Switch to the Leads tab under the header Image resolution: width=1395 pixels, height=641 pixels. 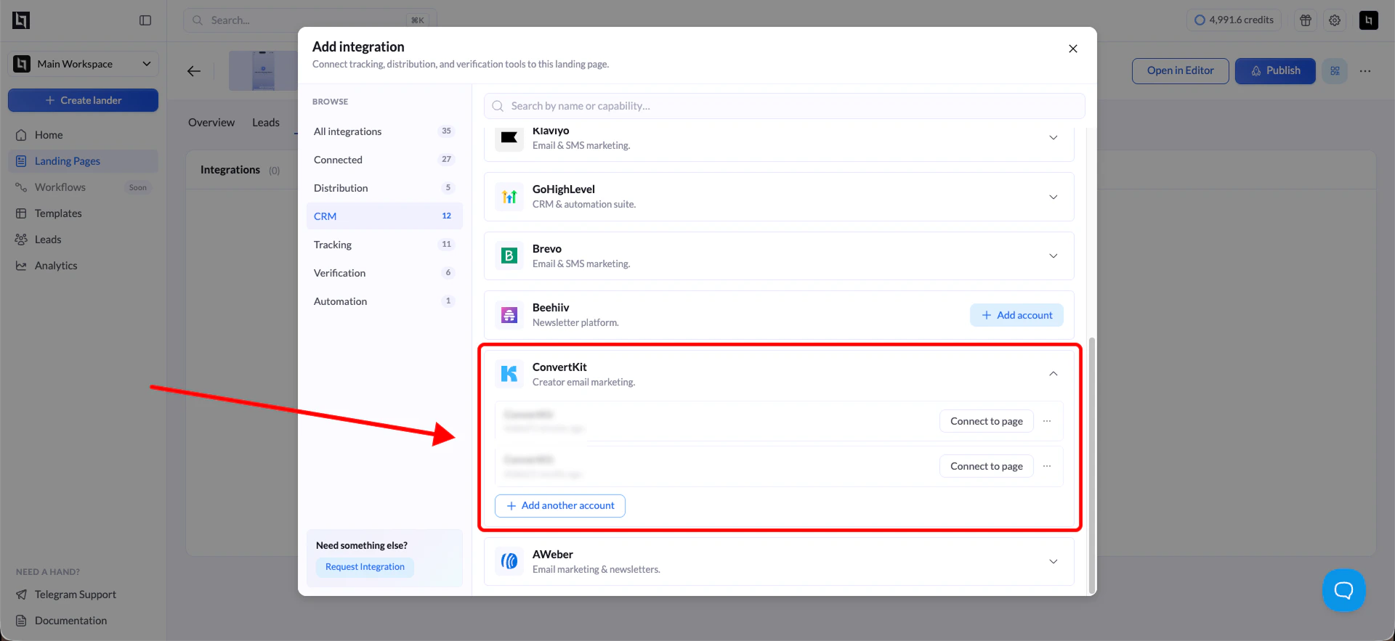click(x=266, y=123)
